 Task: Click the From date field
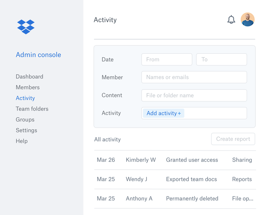click(166, 59)
